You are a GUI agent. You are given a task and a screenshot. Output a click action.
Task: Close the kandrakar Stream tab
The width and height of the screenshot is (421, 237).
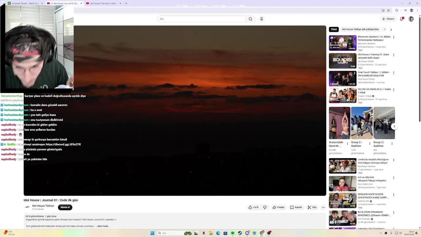(42, 3)
